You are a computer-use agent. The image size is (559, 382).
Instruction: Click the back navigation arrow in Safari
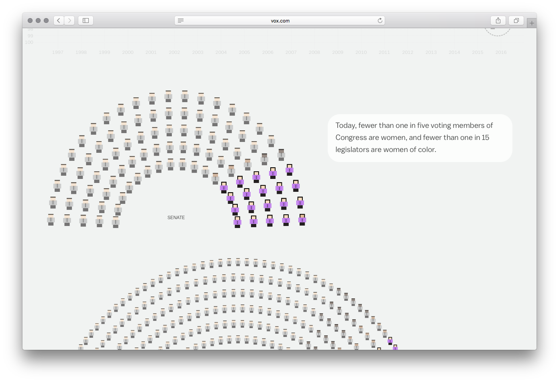pyautogui.click(x=58, y=20)
